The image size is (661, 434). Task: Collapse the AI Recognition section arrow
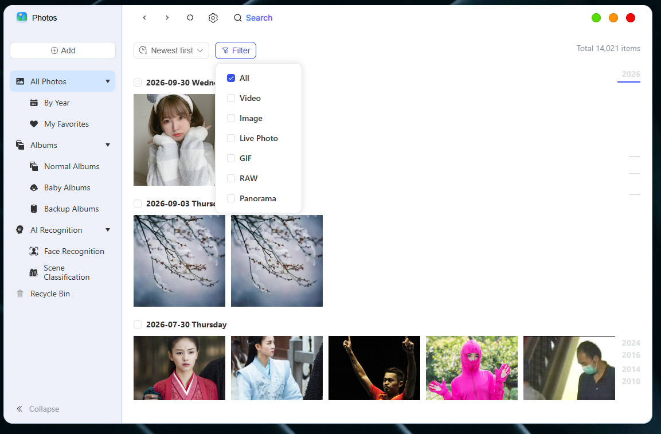coord(108,230)
